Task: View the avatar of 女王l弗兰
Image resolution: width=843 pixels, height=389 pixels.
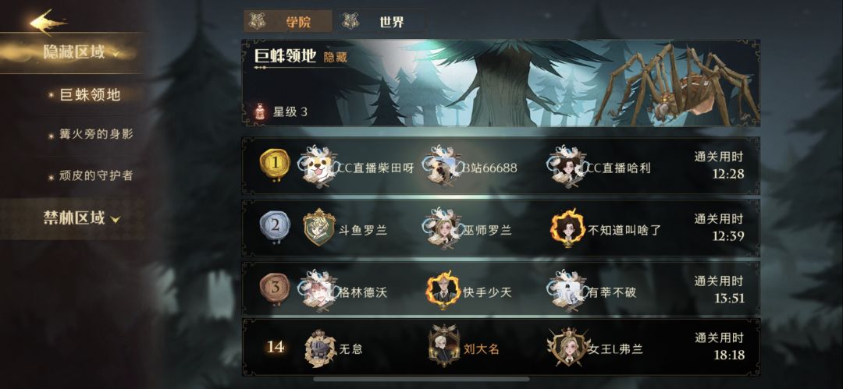Action: pos(567,347)
